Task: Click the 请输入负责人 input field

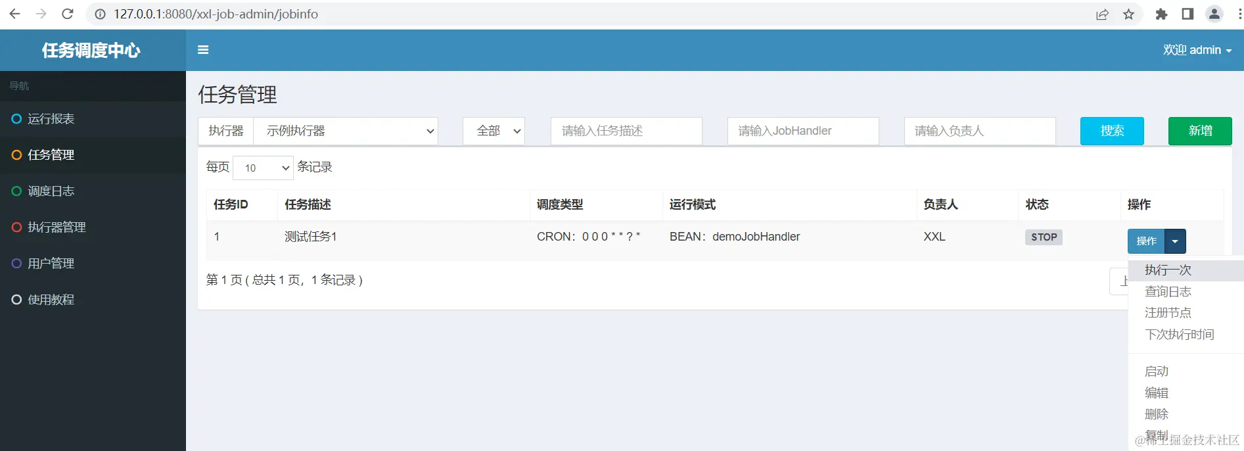Action: tap(980, 131)
